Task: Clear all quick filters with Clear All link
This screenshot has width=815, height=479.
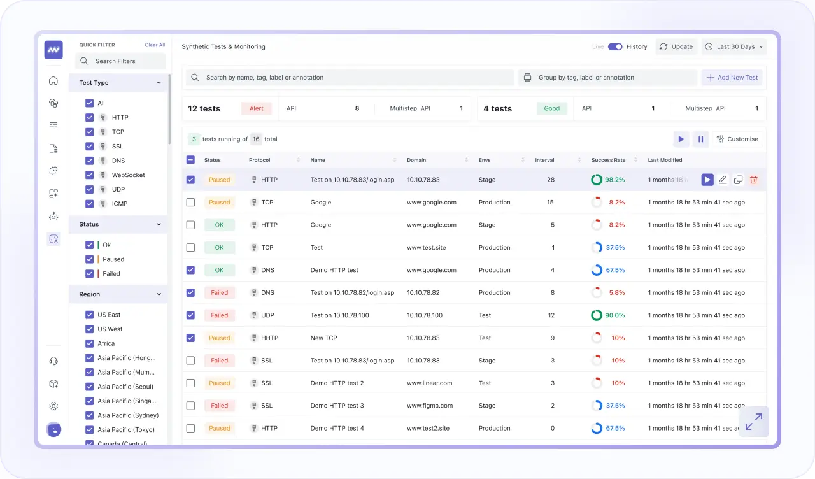Action: pos(155,45)
